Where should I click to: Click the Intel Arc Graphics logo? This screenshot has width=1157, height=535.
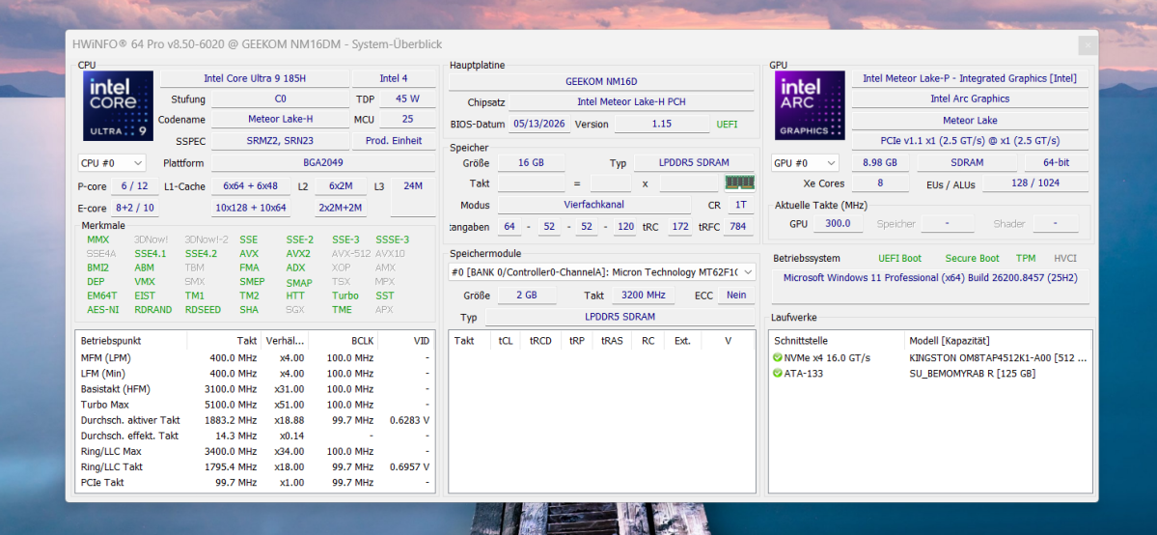[810, 105]
